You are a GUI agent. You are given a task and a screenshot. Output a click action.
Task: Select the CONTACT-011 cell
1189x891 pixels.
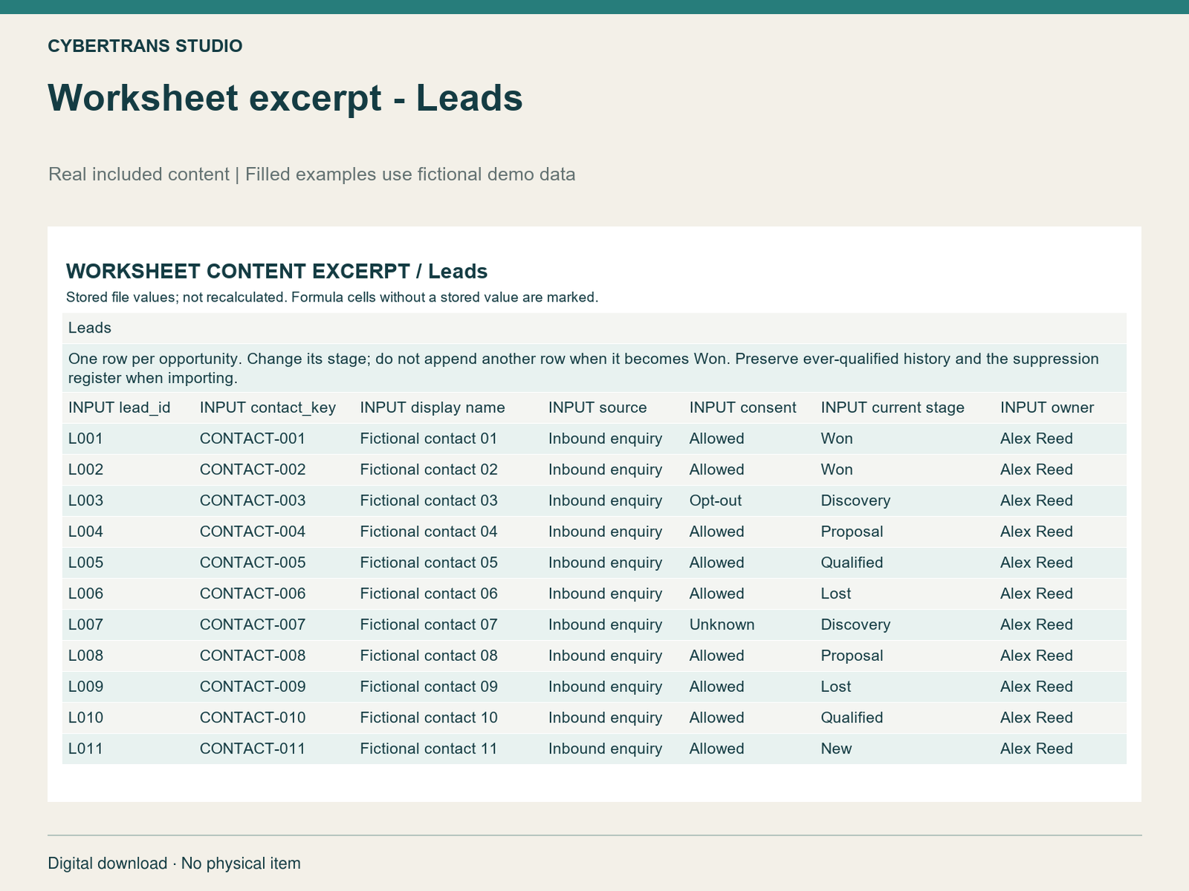tap(253, 748)
